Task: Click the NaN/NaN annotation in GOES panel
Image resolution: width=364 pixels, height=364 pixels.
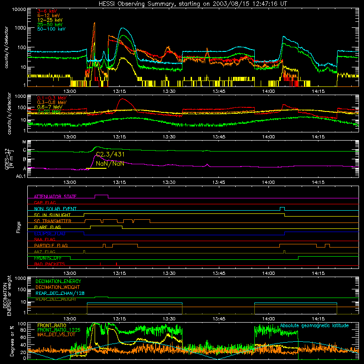Action: pos(110,164)
